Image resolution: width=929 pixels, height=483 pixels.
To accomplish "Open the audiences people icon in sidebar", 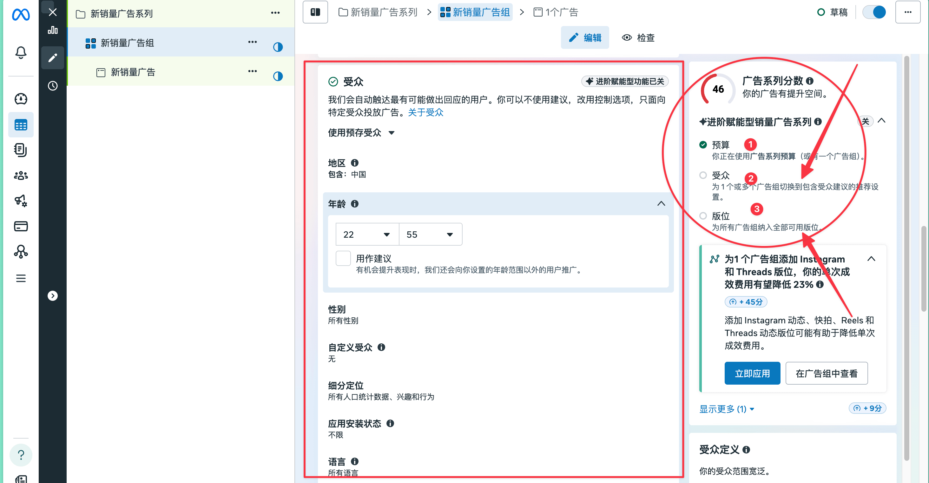I will click(21, 176).
